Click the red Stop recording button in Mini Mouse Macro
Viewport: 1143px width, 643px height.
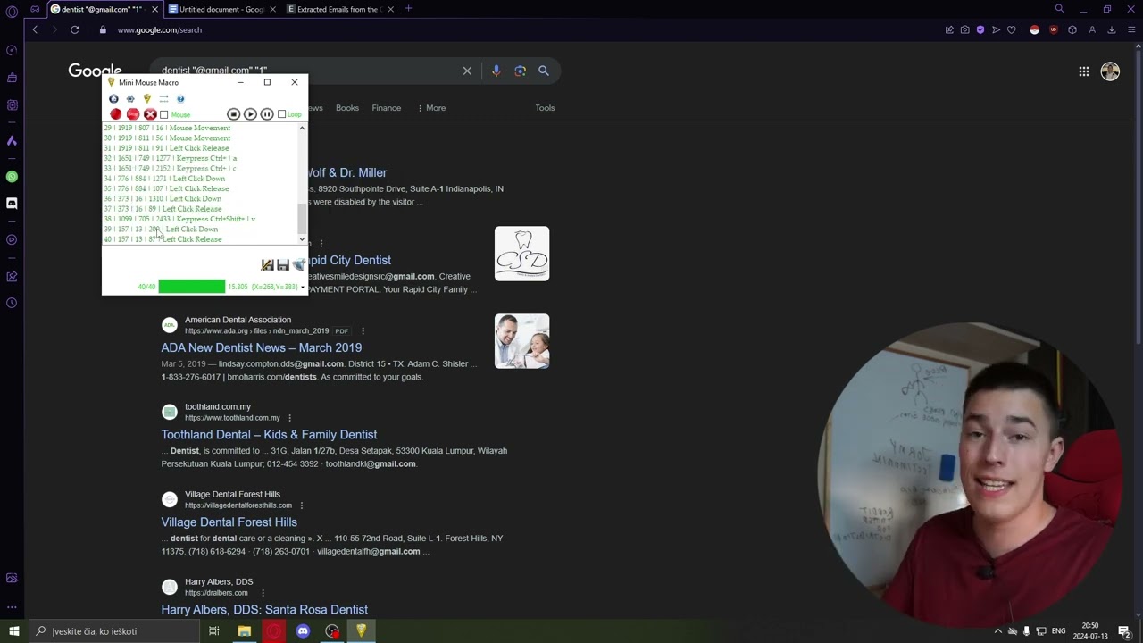coord(133,114)
